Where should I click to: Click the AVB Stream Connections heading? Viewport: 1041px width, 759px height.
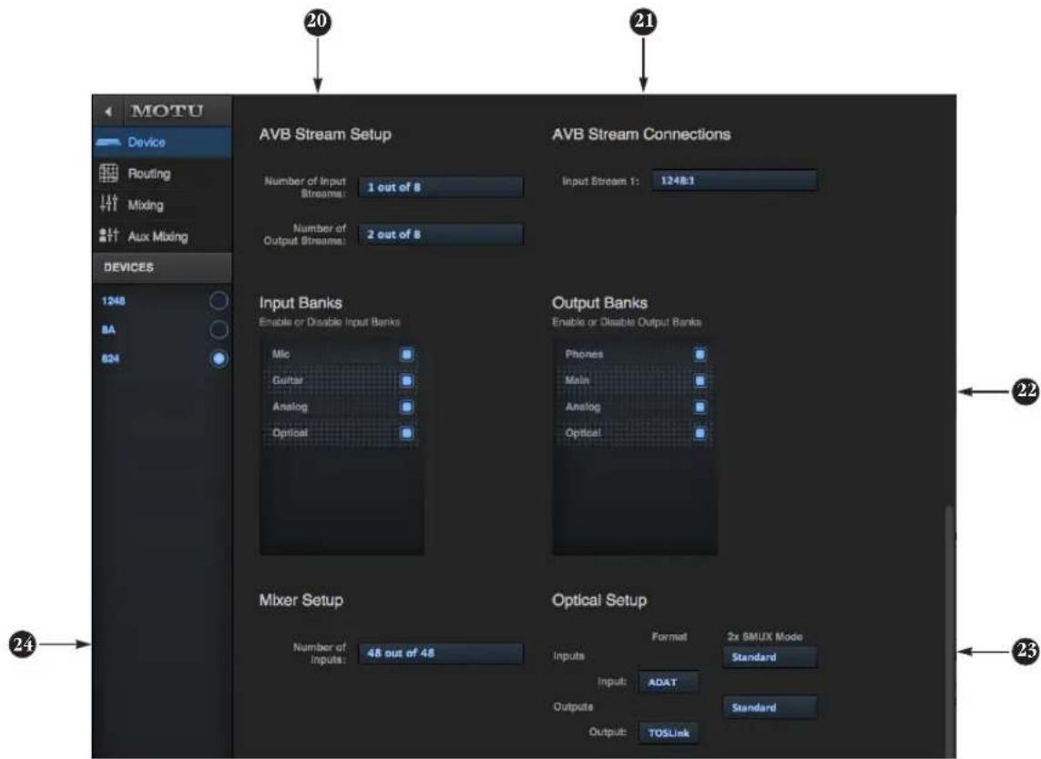pyautogui.click(x=641, y=134)
